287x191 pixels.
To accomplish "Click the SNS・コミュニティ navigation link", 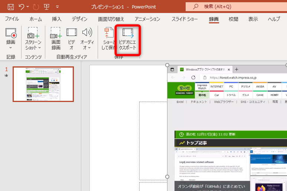I will (x=253, y=102).
